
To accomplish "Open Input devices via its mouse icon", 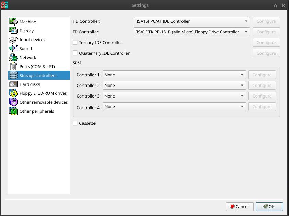I will (13, 39).
